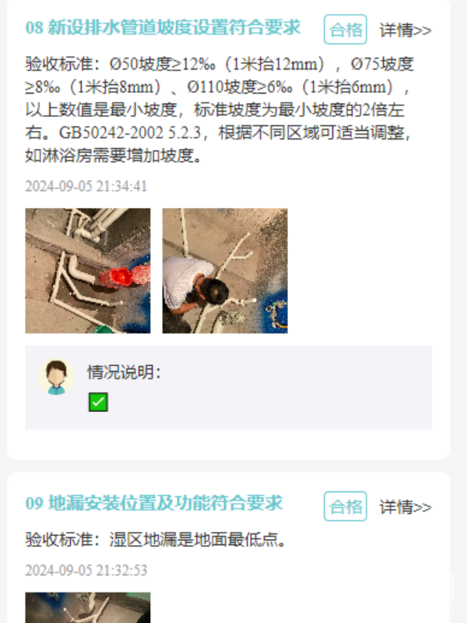Screen dimensions: 467x623
Task: Select the title 新设排水管道坡度设置符合要求
Action: point(174,27)
